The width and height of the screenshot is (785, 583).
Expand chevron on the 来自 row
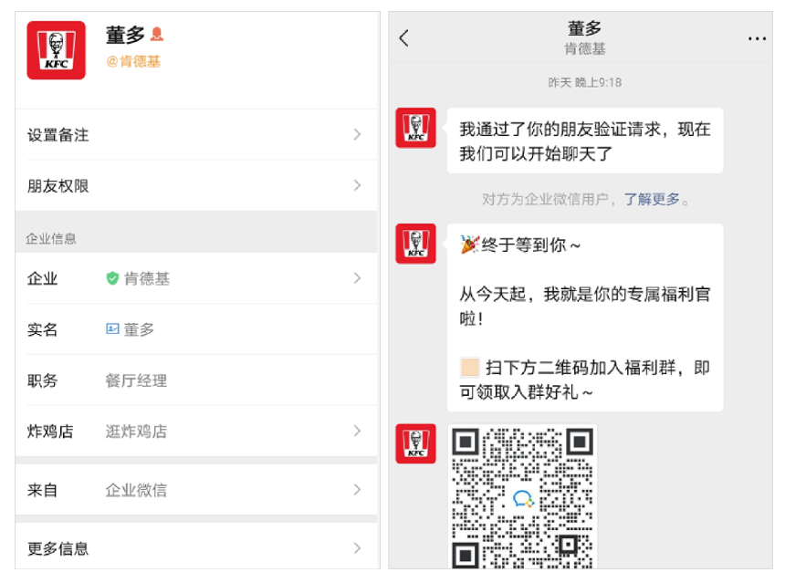click(x=357, y=489)
